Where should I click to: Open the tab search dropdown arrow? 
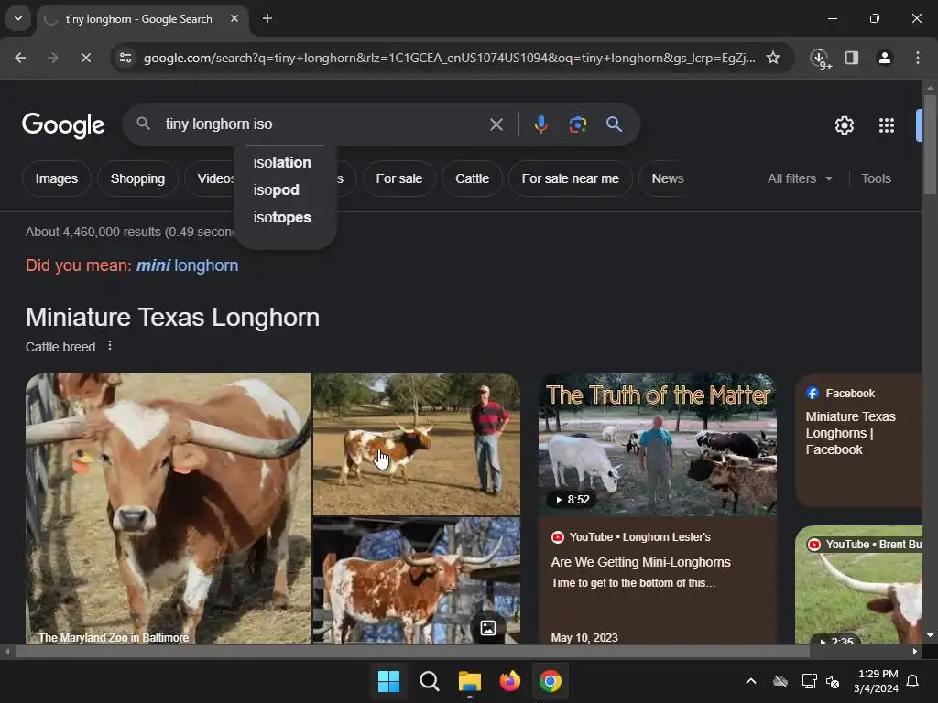18,18
